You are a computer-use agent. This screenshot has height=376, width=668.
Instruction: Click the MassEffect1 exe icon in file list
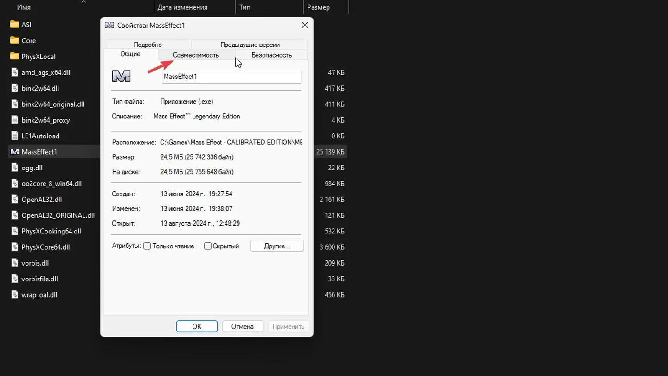14,152
